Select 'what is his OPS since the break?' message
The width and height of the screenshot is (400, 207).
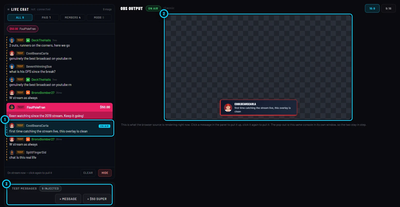pyautogui.click(x=32, y=72)
